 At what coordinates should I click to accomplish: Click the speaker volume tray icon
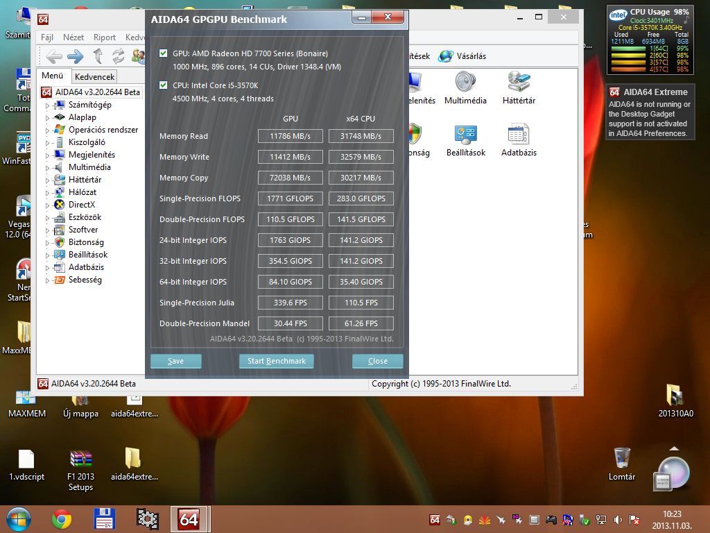point(618,520)
